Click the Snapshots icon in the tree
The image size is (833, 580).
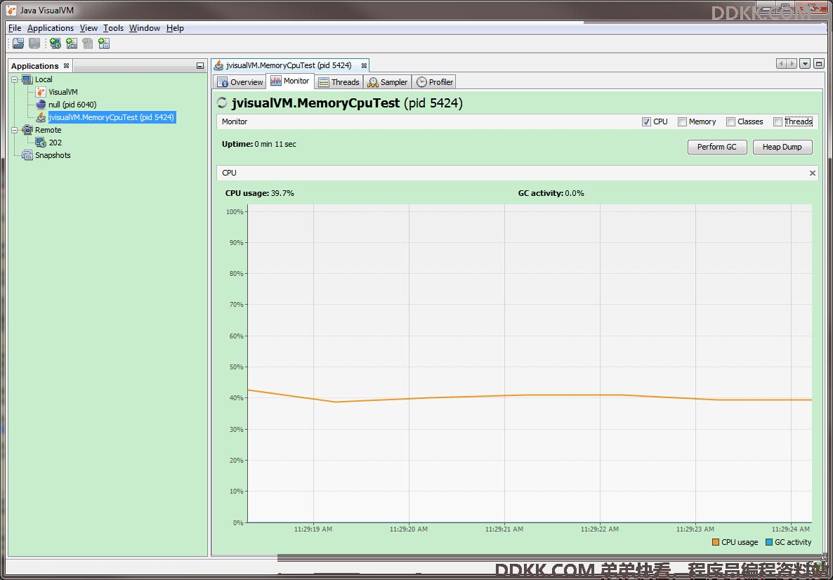click(27, 155)
